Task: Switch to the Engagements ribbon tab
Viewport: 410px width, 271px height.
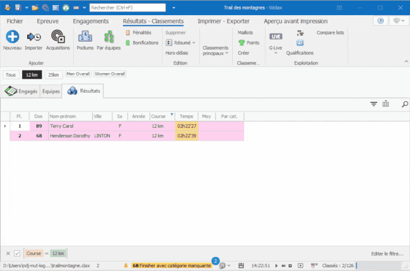Action: pos(90,21)
